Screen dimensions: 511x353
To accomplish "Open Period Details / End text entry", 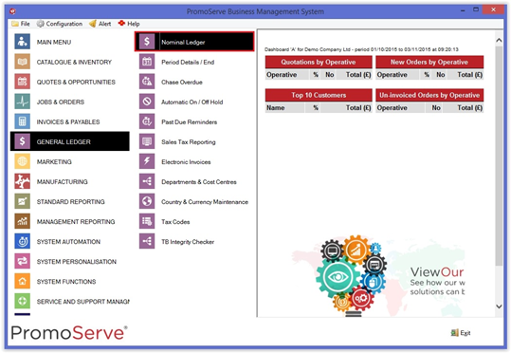I will 188,62.
